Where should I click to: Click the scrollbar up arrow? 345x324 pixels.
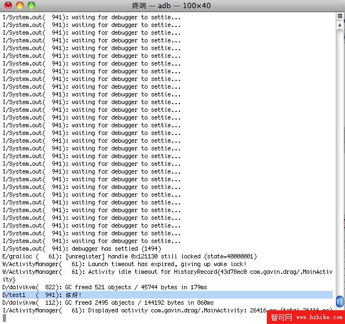coord(340,25)
